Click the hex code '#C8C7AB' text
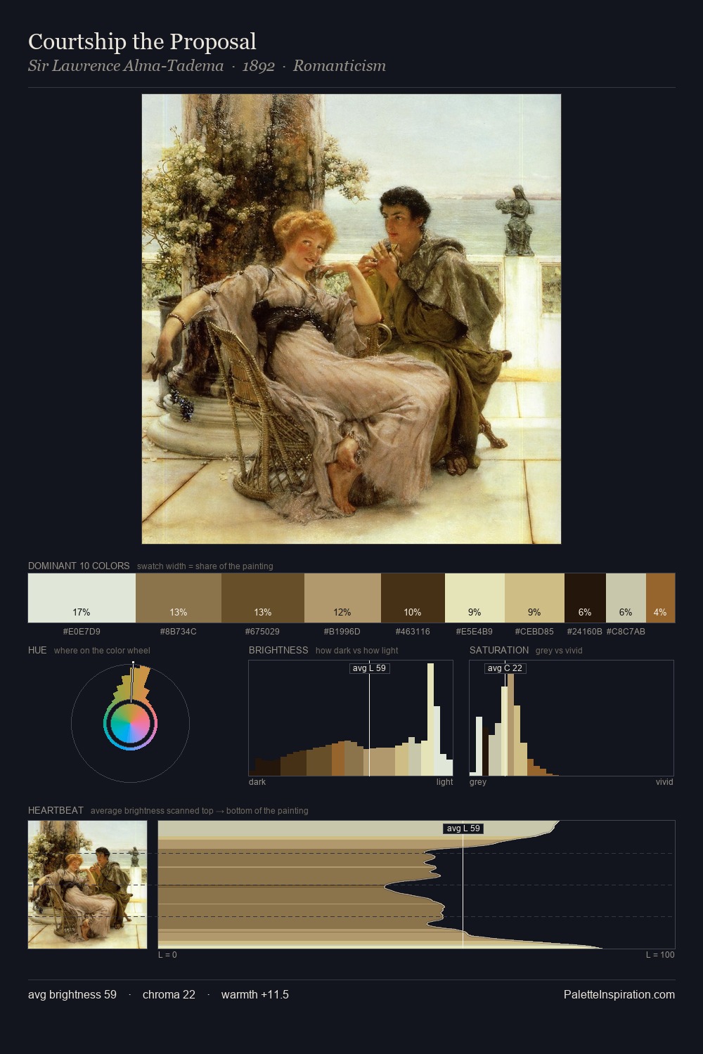 pyautogui.click(x=626, y=631)
